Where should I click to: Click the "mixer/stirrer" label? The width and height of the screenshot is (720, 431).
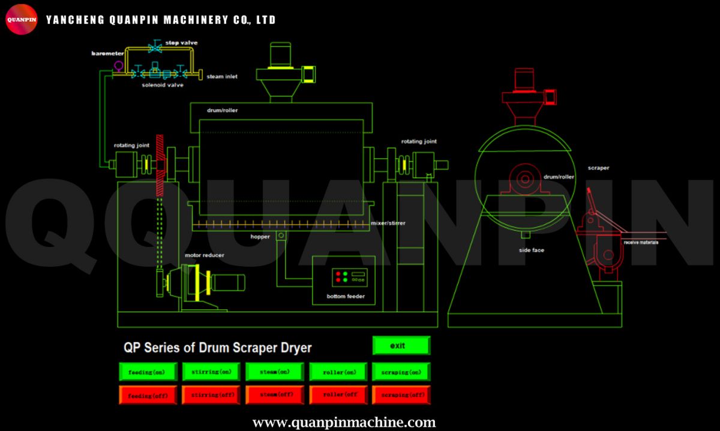pyautogui.click(x=388, y=223)
